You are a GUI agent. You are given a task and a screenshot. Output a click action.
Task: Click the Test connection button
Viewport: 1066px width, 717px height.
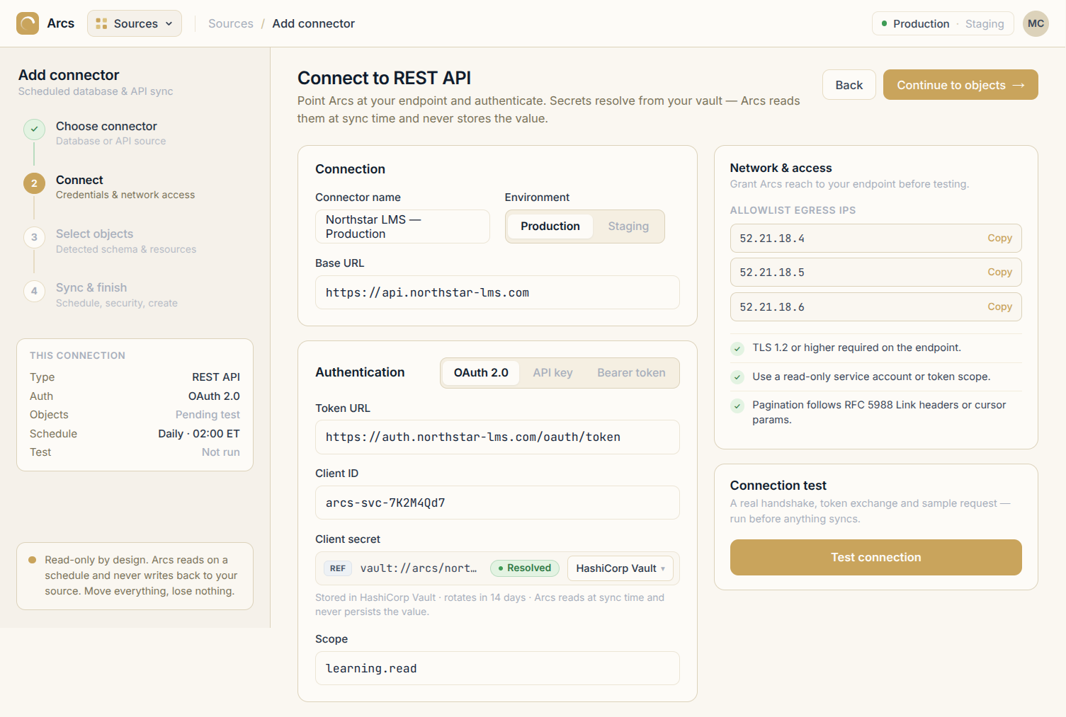tap(875, 557)
